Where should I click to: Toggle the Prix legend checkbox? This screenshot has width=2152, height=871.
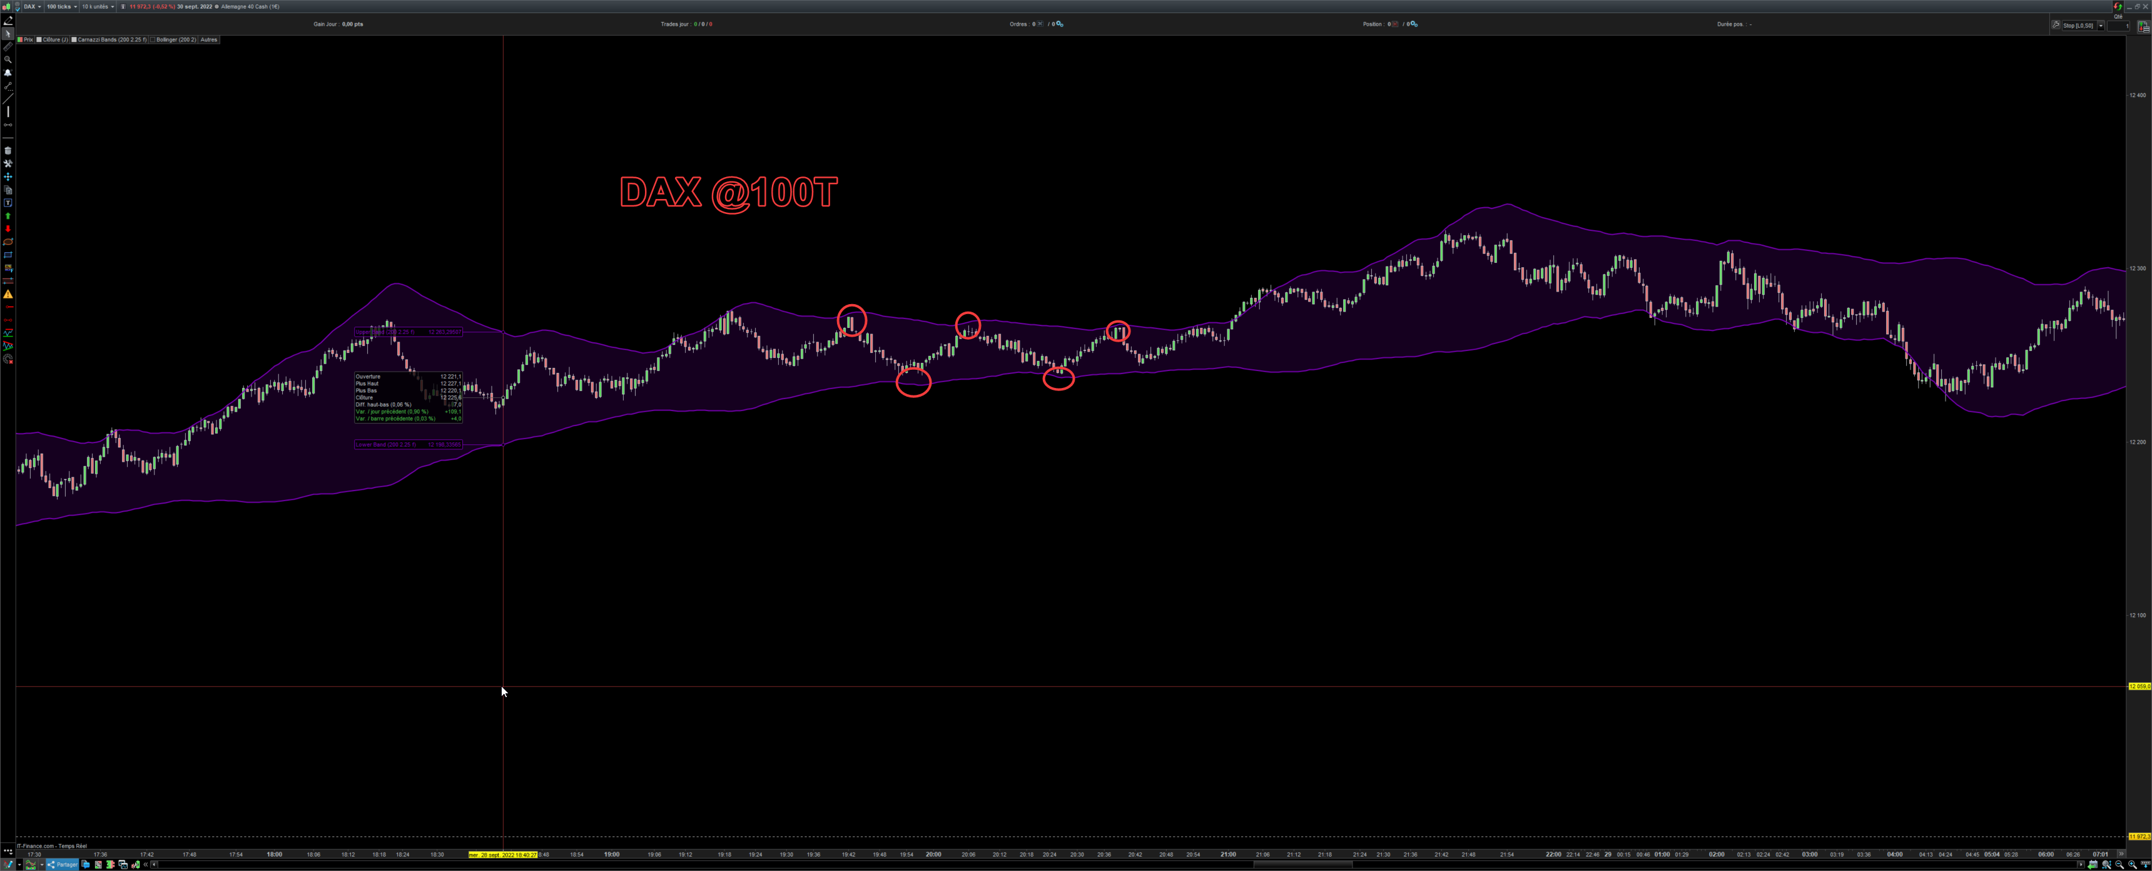coord(20,39)
